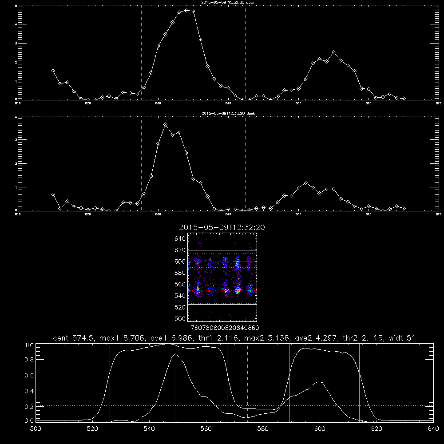
Task: Click the blue dotted threshold line near 0.2
Action: 234,405
